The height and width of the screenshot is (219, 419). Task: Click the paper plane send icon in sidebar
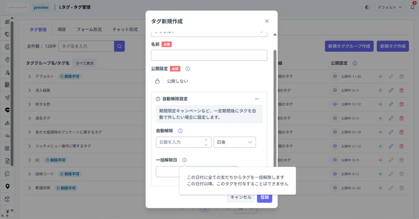(x=7, y=97)
